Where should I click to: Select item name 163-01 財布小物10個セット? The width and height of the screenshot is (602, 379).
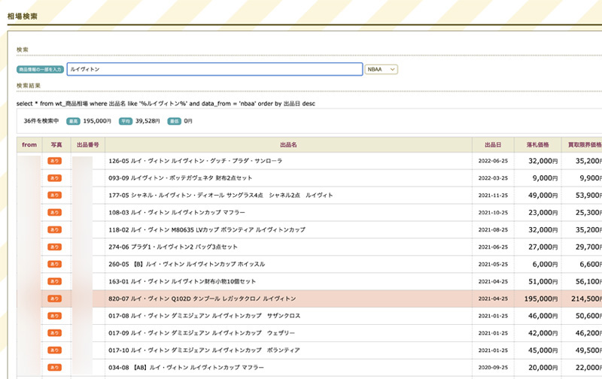tap(182, 281)
